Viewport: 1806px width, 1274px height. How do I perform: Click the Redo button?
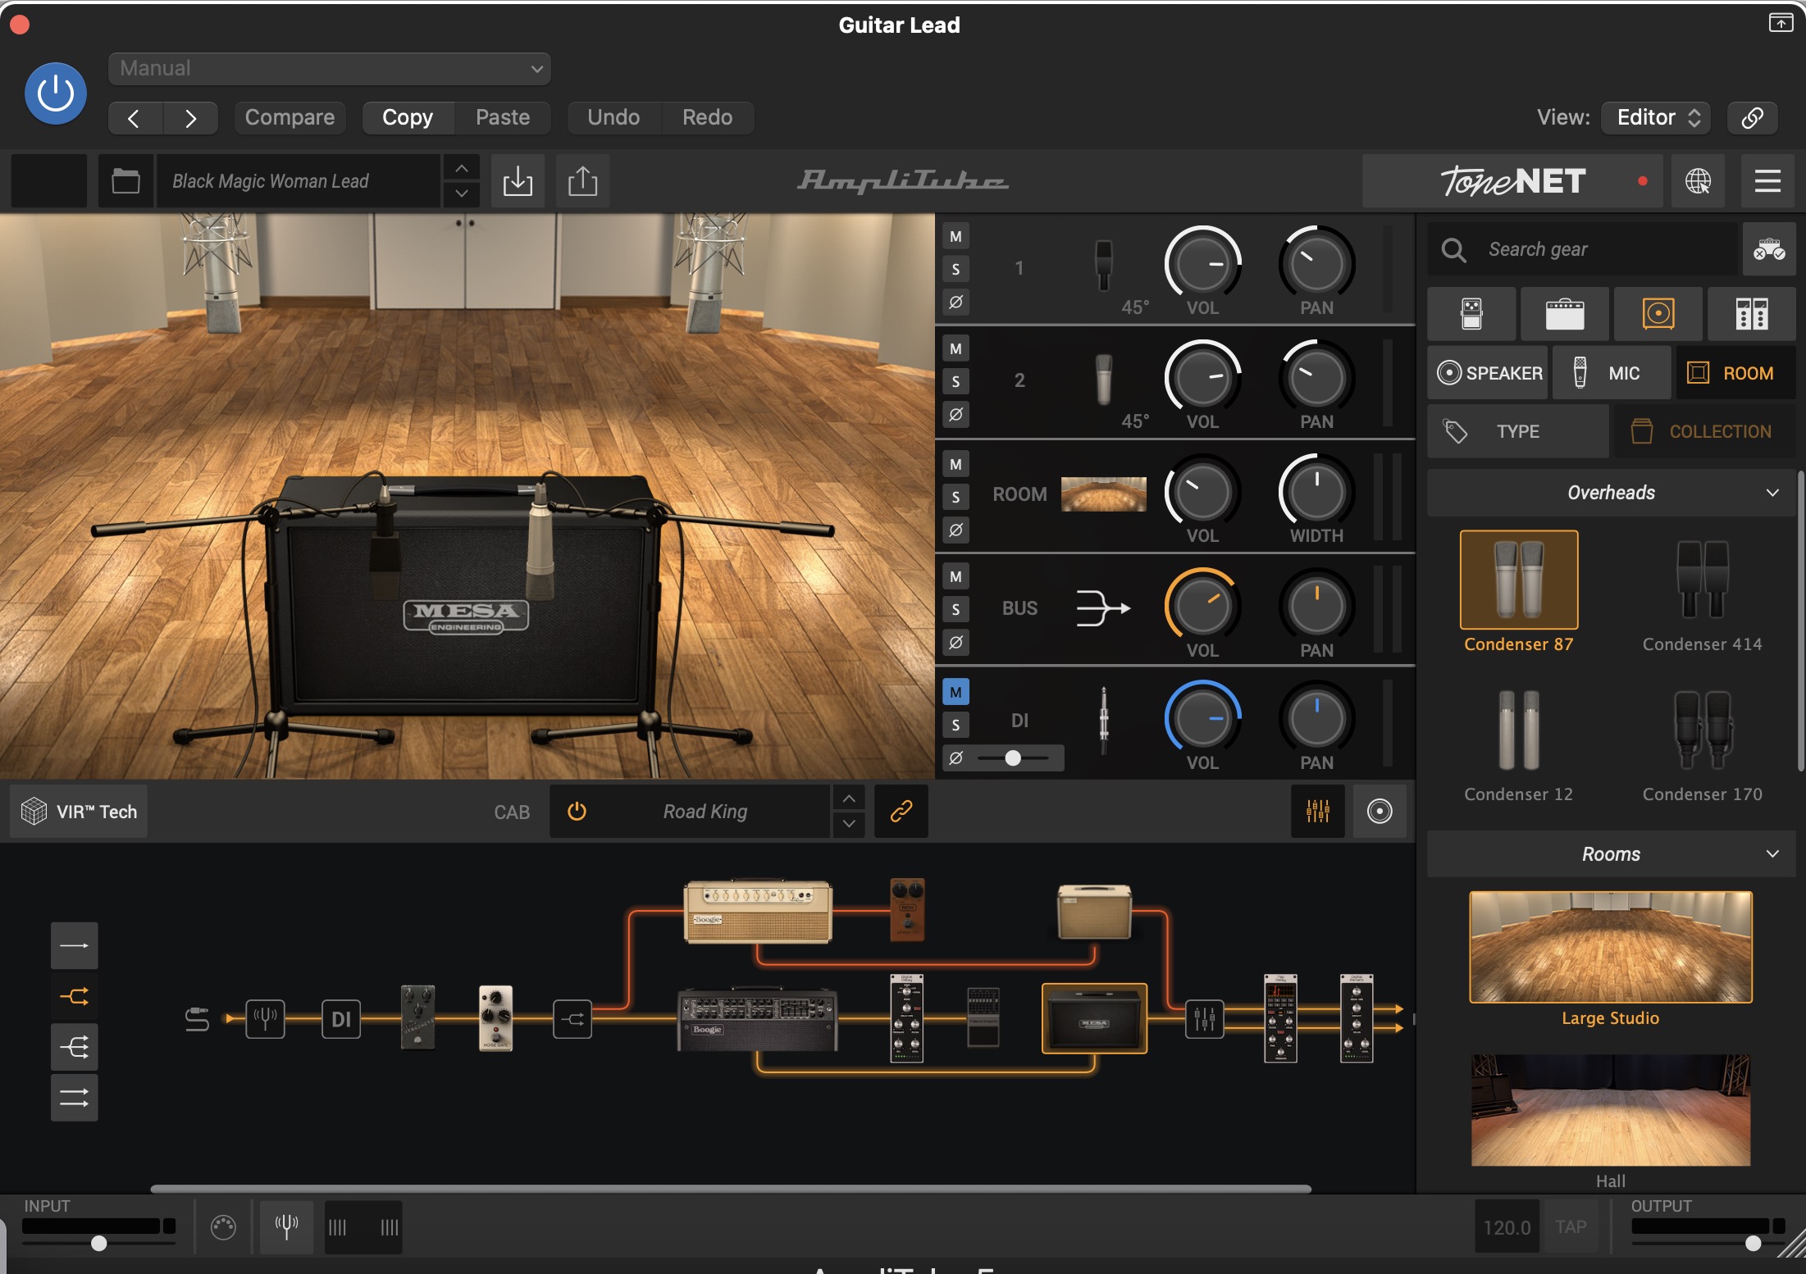click(x=707, y=117)
